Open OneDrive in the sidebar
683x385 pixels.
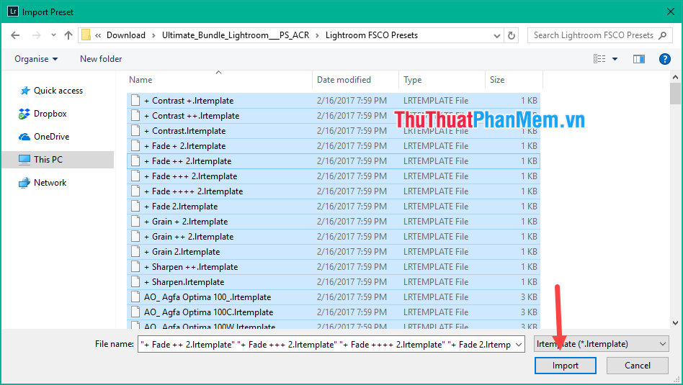point(44,137)
